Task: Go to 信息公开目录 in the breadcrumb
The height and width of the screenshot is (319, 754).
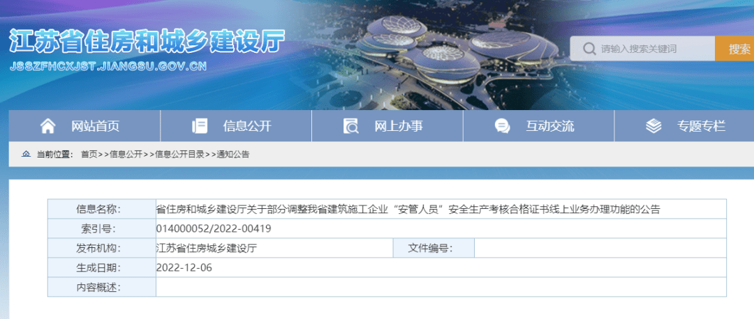Action: click(x=179, y=155)
